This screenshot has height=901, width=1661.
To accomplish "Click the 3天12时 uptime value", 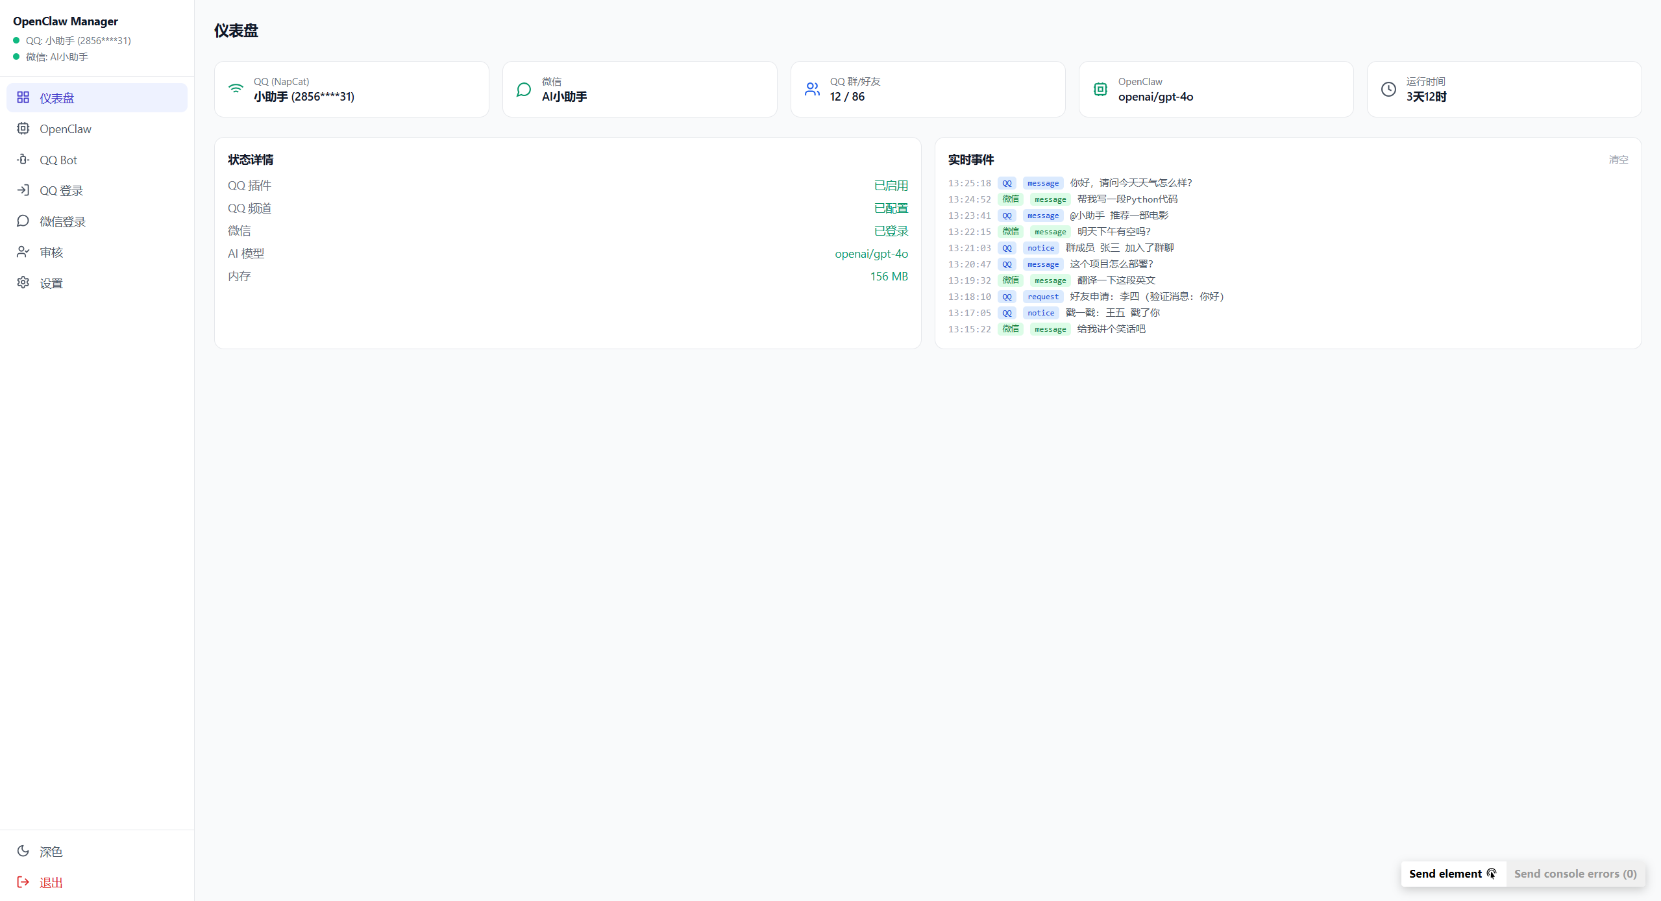I will tap(1426, 97).
